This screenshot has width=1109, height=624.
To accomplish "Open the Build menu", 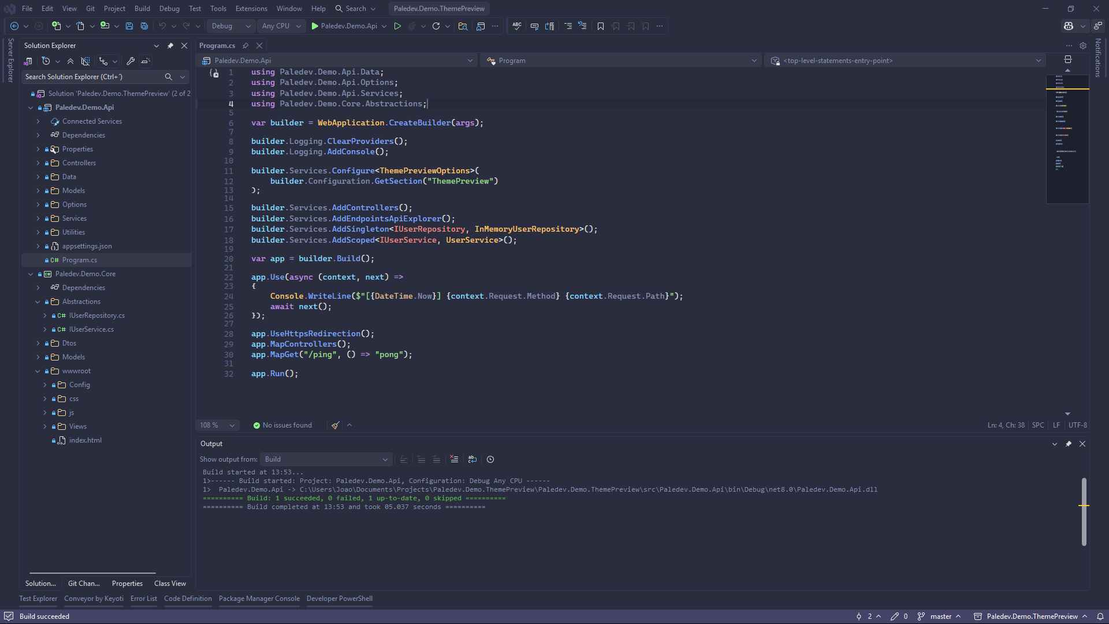I will pos(142,9).
